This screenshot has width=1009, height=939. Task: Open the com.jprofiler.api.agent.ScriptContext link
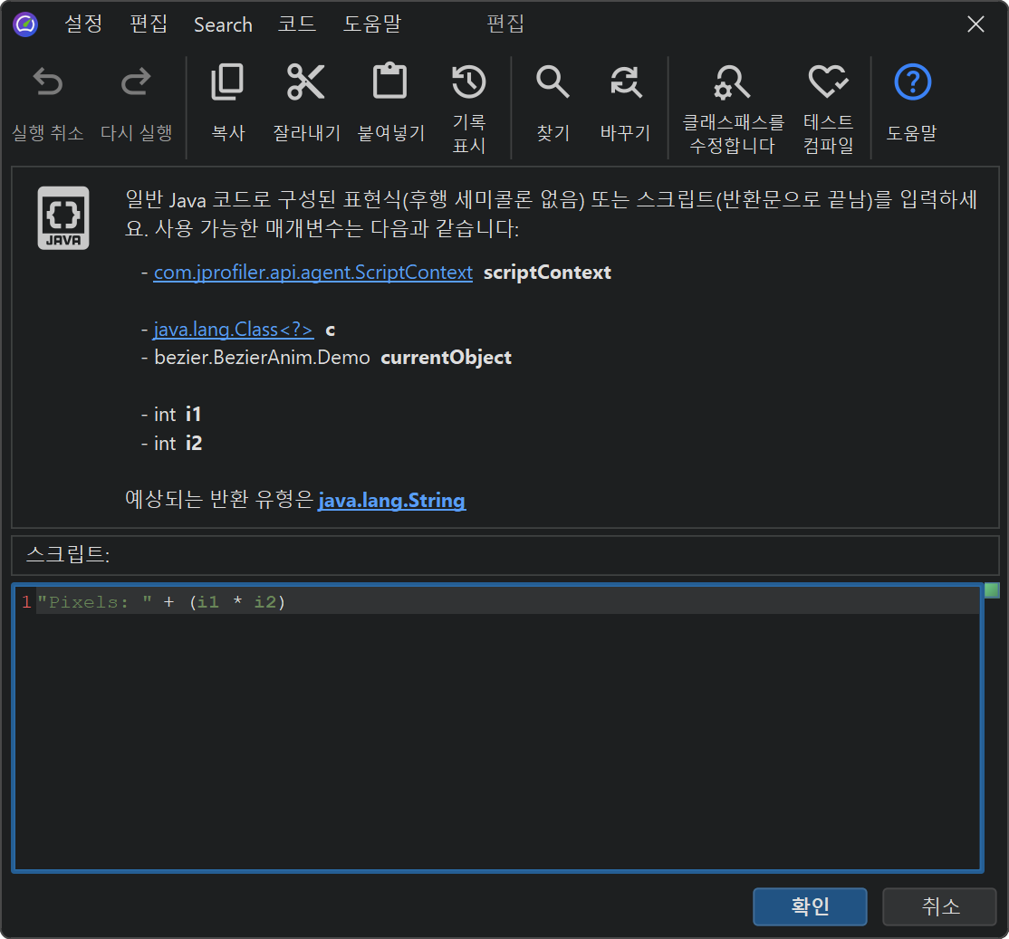(x=312, y=273)
